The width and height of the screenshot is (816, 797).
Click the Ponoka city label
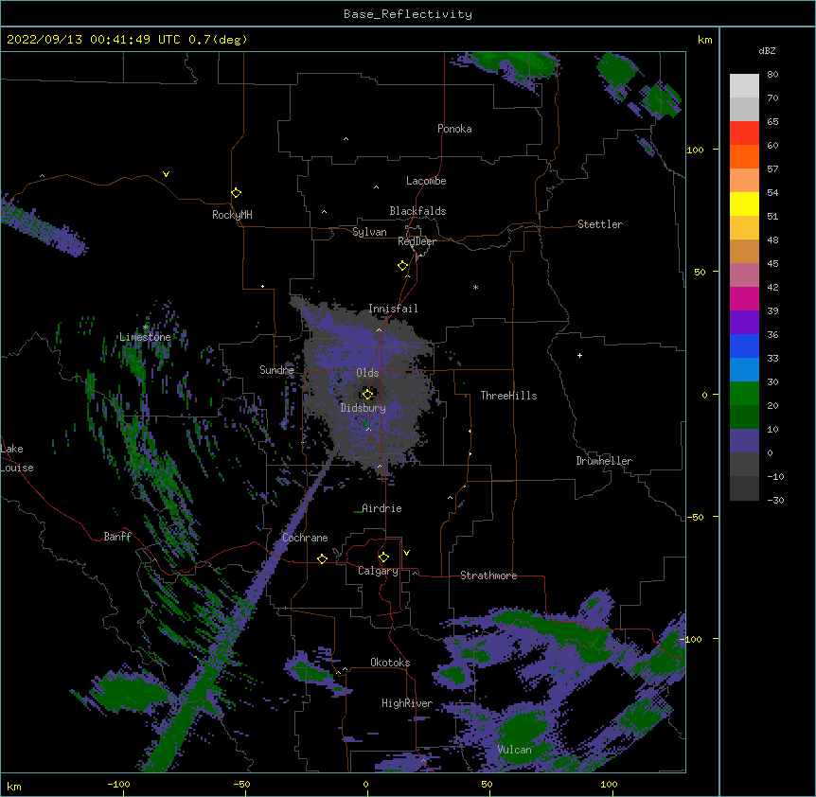point(454,129)
